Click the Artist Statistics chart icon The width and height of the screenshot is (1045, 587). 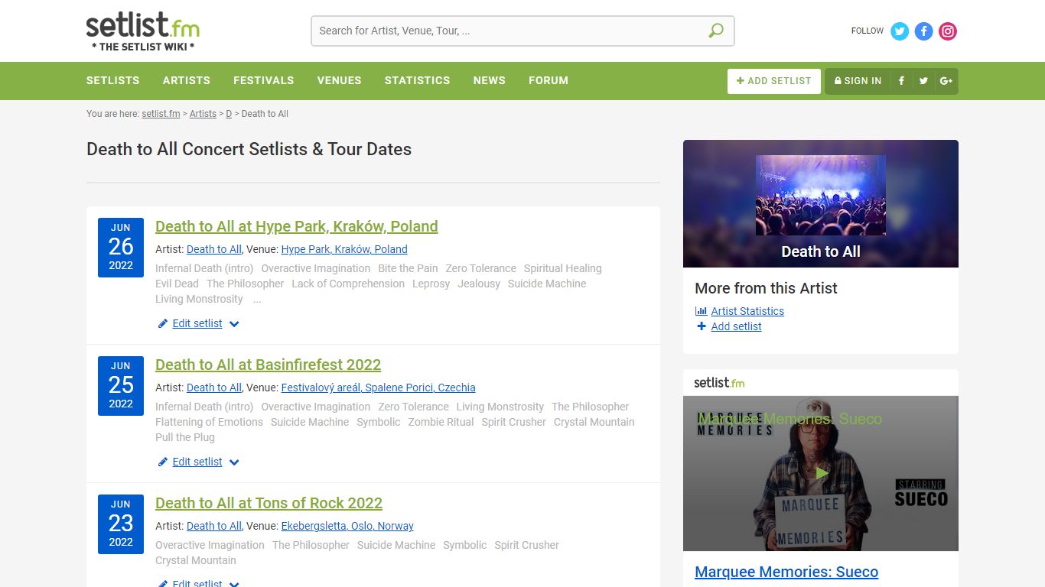701,311
